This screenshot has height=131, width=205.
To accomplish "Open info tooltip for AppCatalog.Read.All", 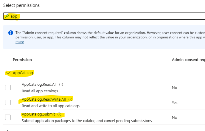I will pyautogui.click(x=61, y=85).
